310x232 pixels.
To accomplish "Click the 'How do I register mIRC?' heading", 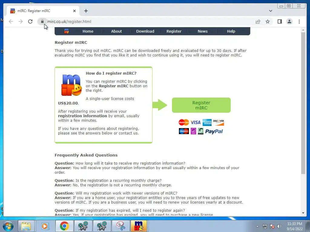I will click(x=111, y=73).
